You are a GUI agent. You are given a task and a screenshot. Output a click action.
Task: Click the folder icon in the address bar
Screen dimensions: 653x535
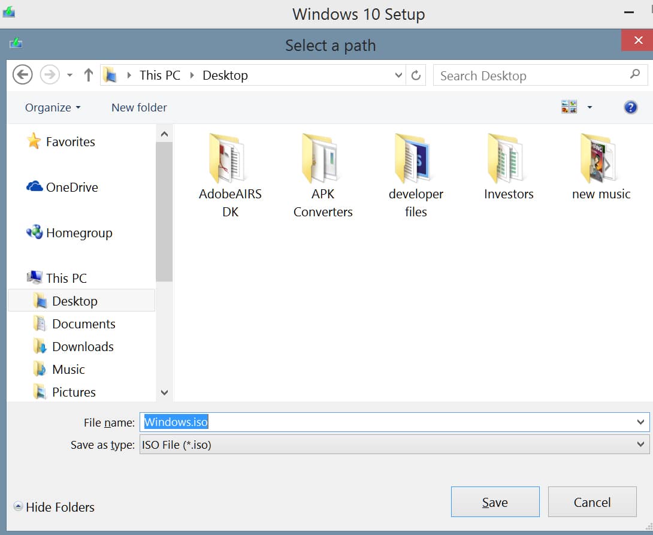pyautogui.click(x=110, y=75)
